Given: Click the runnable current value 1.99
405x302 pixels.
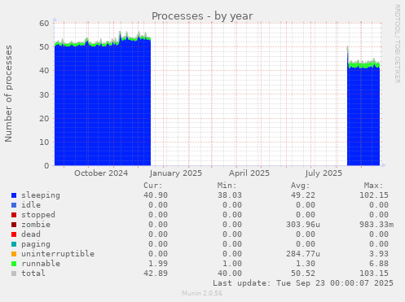Looking at the screenshot, I should [x=158, y=264].
